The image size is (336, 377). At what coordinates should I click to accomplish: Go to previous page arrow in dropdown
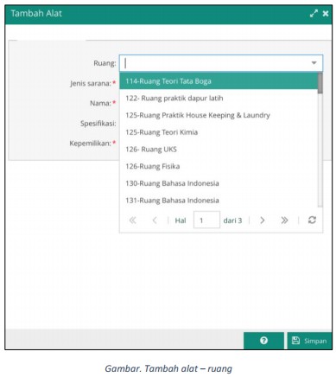pyautogui.click(x=155, y=220)
